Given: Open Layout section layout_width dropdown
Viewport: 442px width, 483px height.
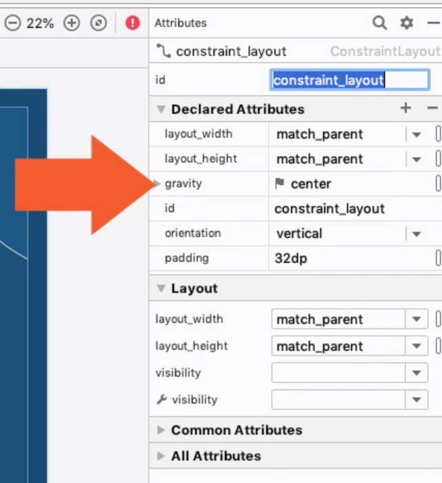Looking at the screenshot, I should coord(416,319).
